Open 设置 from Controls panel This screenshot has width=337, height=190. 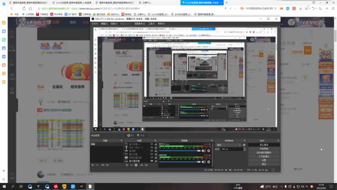pyautogui.click(x=264, y=160)
